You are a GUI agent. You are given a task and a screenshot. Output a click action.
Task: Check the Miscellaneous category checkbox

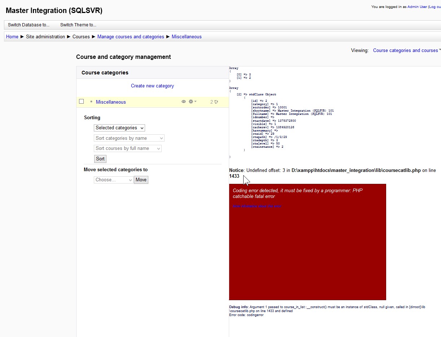(x=82, y=101)
